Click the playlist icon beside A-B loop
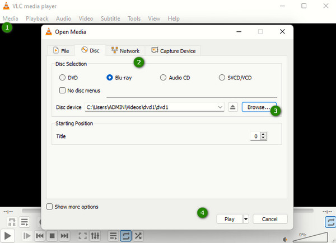Image resolution: width=336 pixels, height=243 pixels. click(x=24, y=222)
